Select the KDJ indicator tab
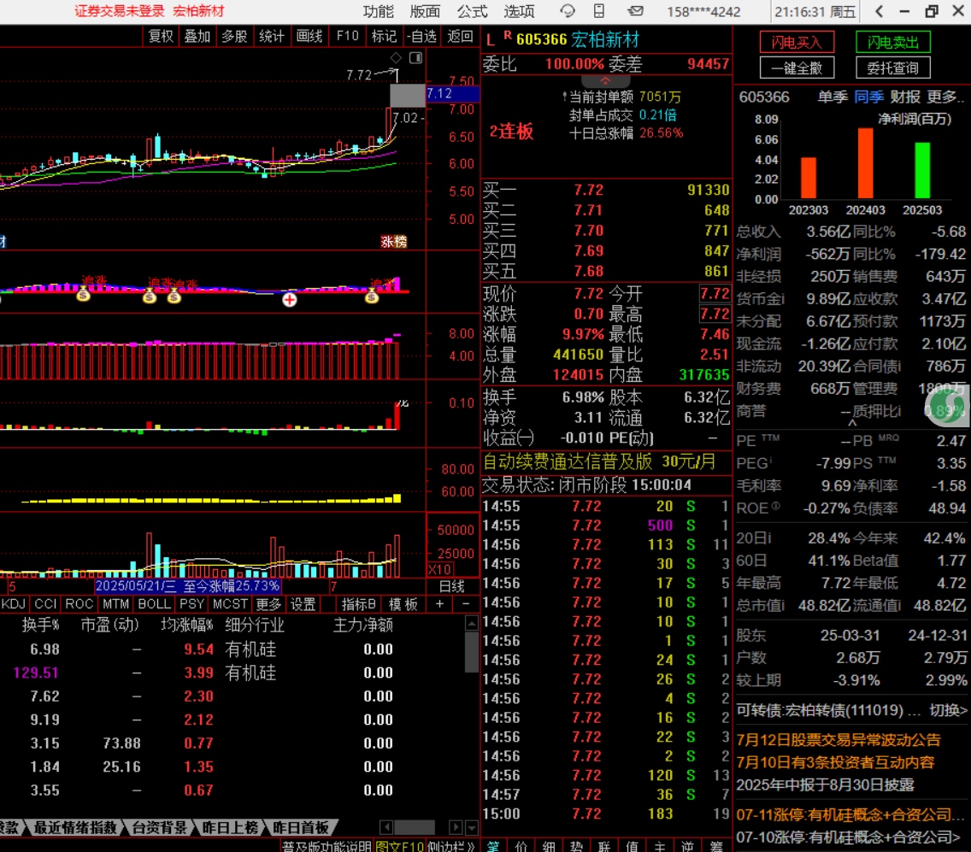Viewport: 971px width, 852px height. [14, 603]
